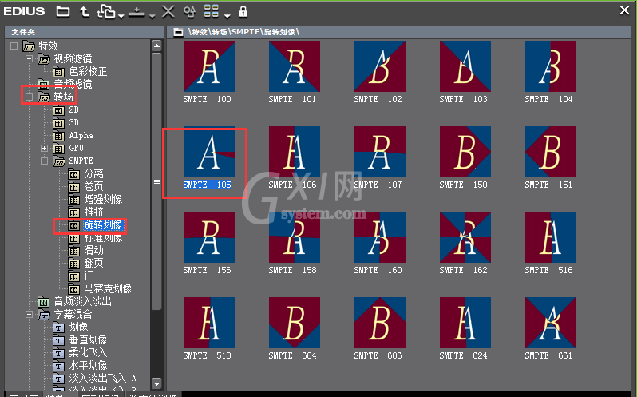637x397 pixels.
Task: Select the SMPTE 516 transition thumbnail
Action: click(x=551, y=237)
